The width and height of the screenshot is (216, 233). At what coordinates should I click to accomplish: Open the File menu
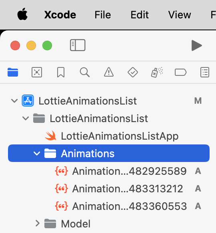coord(103,15)
